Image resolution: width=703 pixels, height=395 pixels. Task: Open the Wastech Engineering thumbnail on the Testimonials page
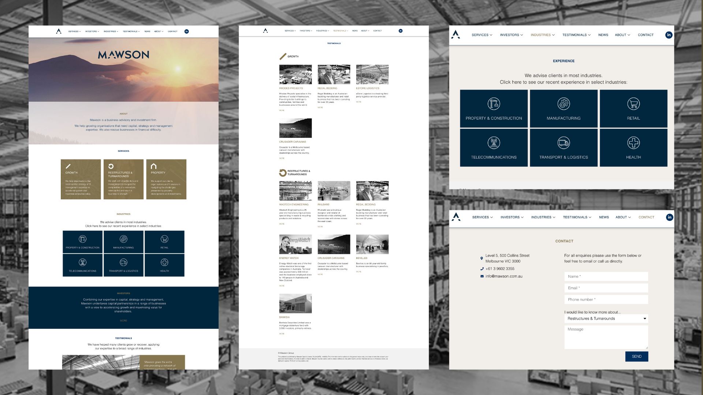(295, 191)
